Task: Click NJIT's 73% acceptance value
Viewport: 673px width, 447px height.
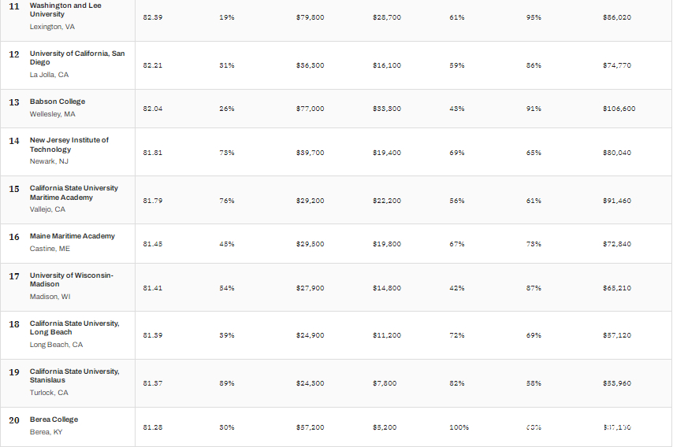Action: [x=227, y=153]
